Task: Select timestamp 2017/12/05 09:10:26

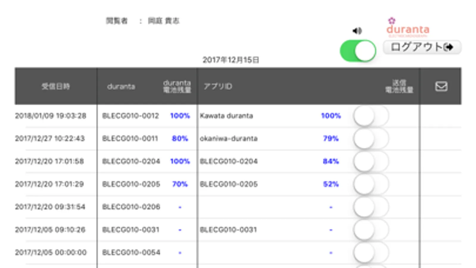Action: point(50,230)
